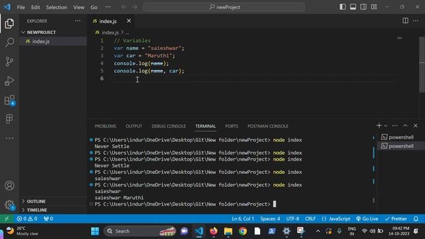The width and height of the screenshot is (425, 239).
Task: Open the remote window indicator in status bar
Action: click(7, 218)
